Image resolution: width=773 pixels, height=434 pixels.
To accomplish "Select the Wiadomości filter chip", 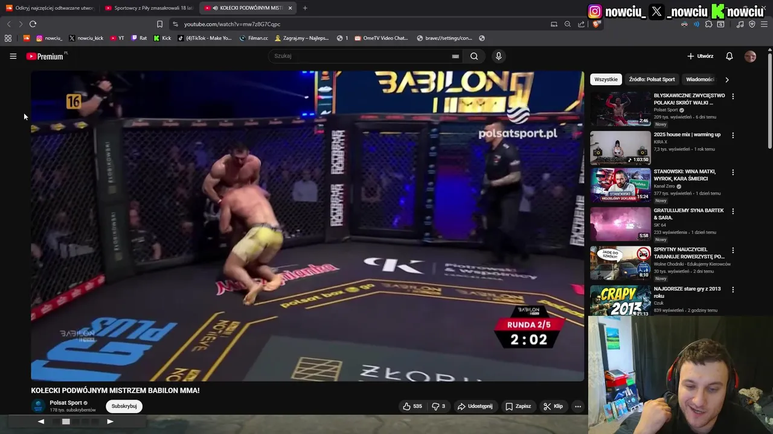I will (700, 80).
